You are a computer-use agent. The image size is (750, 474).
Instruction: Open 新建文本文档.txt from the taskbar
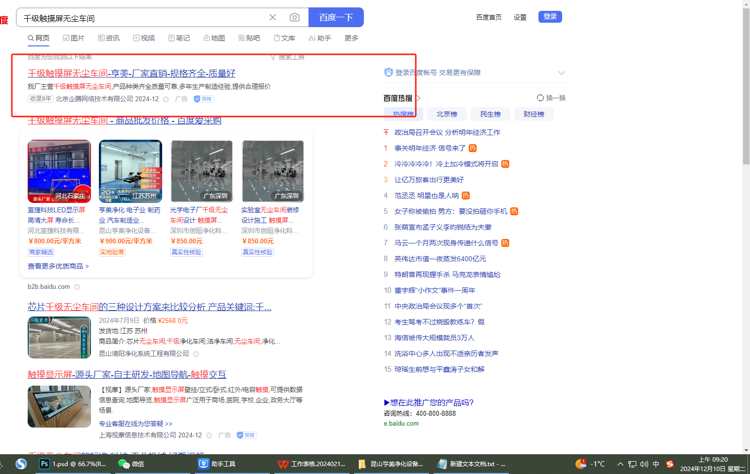pyautogui.click(x=471, y=464)
